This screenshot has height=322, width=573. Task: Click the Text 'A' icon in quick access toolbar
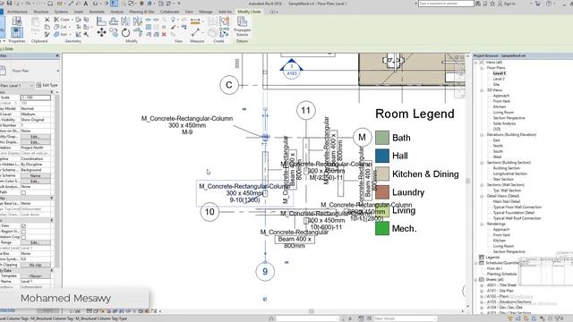tap(86, 4)
